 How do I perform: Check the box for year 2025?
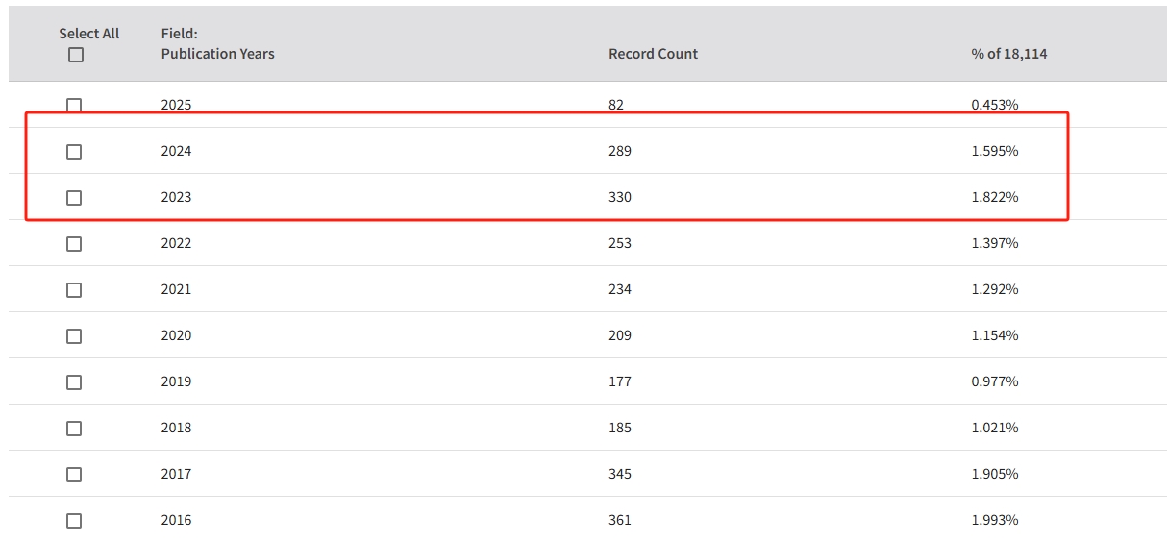[x=74, y=105]
